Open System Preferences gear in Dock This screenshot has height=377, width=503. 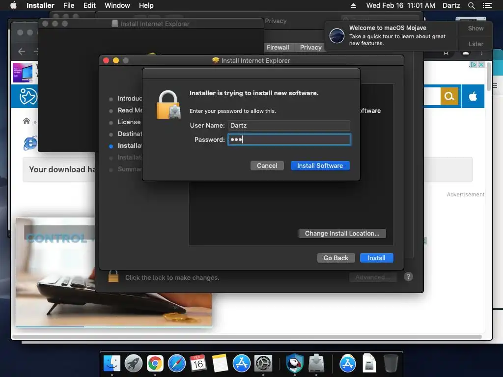point(263,363)
